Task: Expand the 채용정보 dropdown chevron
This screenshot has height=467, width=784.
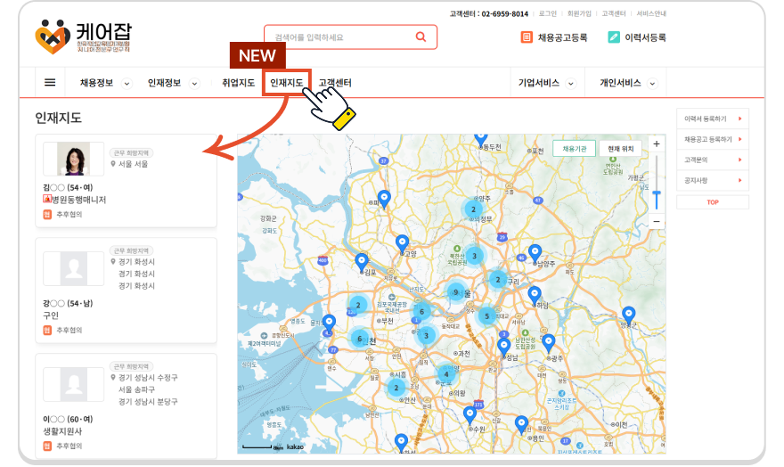Action: click(127, 84)
